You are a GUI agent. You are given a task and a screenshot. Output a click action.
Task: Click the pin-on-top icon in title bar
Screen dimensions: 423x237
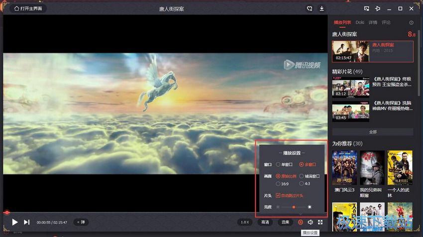coord(378,8)
